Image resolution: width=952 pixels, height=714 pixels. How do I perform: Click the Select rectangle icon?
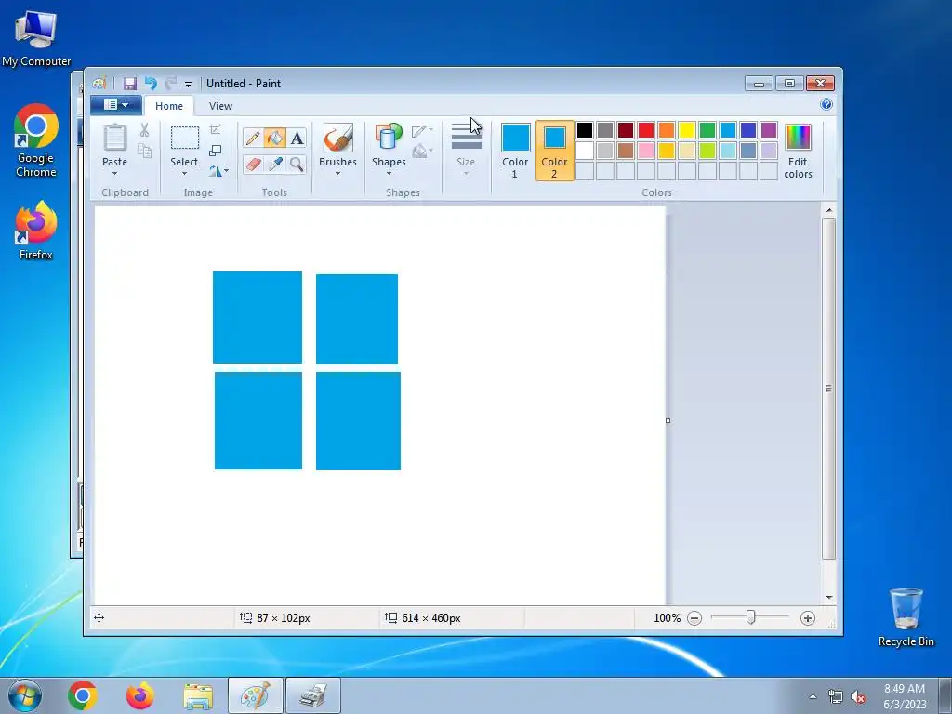coord(185,138)
